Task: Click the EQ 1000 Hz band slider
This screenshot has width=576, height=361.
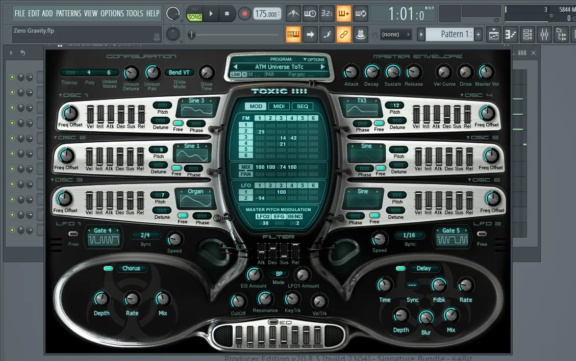Action: [283, 335]
